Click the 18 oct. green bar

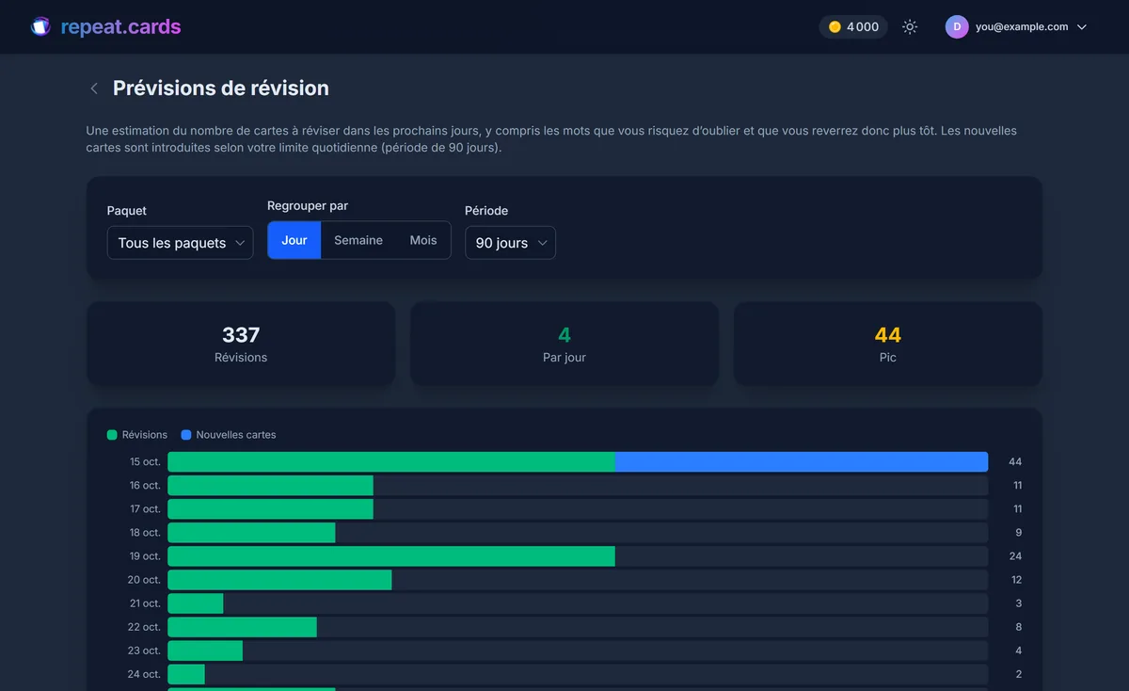pyautogui.click(x=251, y=532)
